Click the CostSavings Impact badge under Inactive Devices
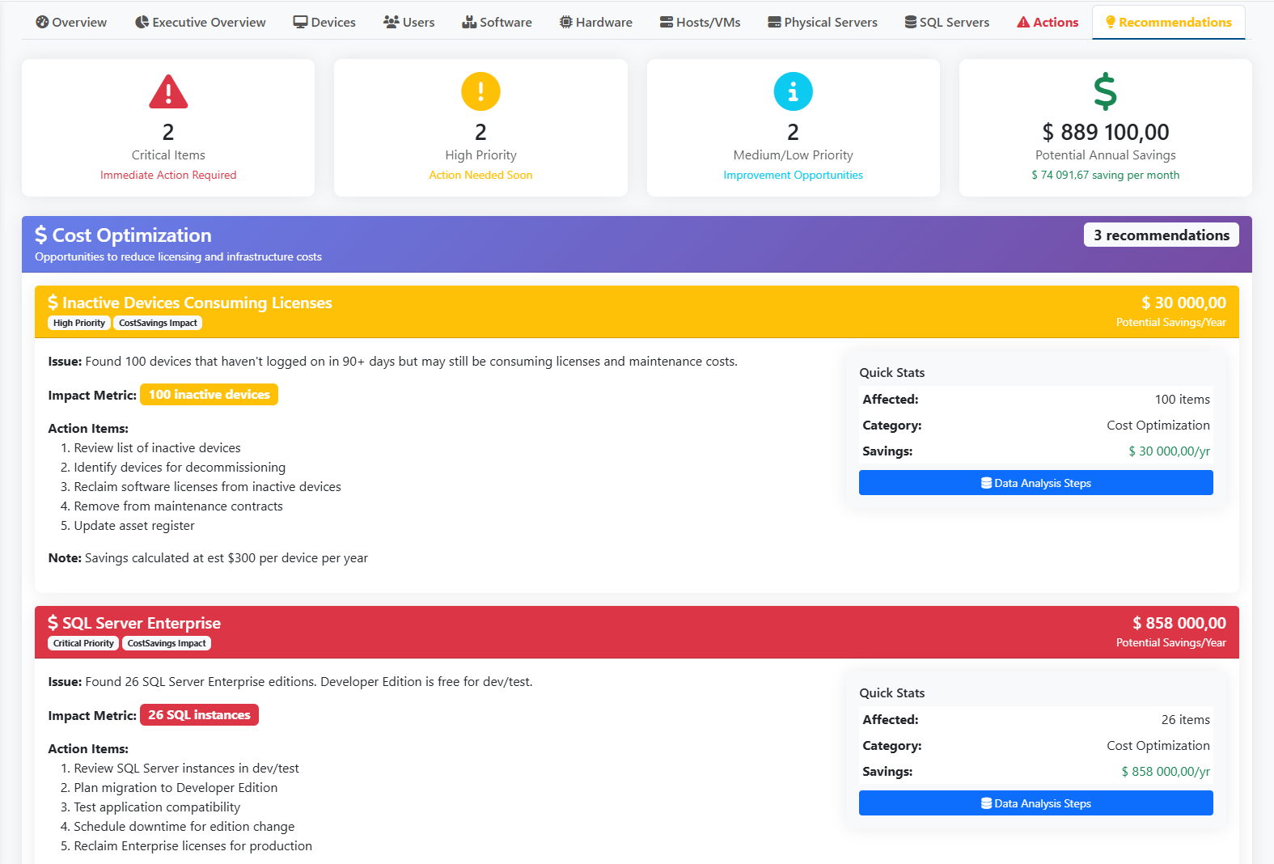The width and height of the screenshot is (1274, 864). tap(158, 323)
